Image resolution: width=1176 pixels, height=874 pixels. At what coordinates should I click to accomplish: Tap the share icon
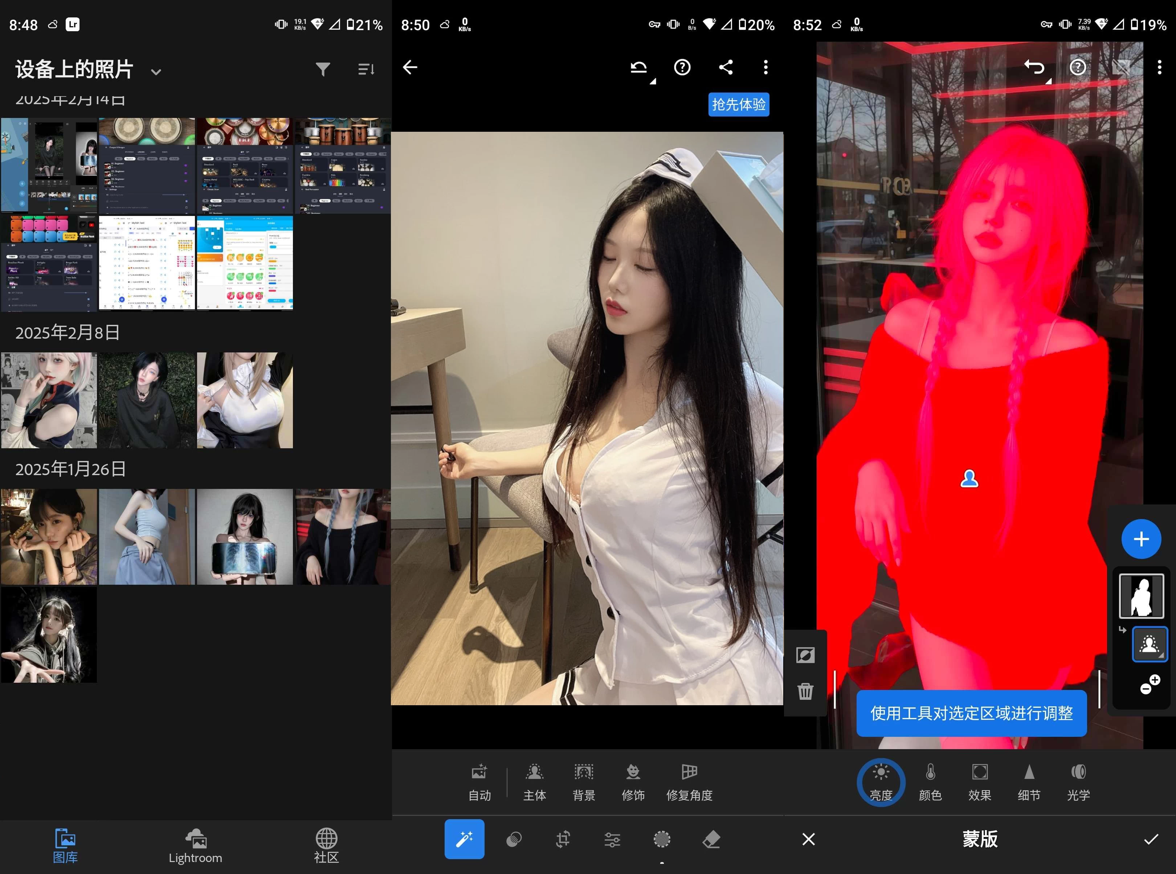[726, 67]
